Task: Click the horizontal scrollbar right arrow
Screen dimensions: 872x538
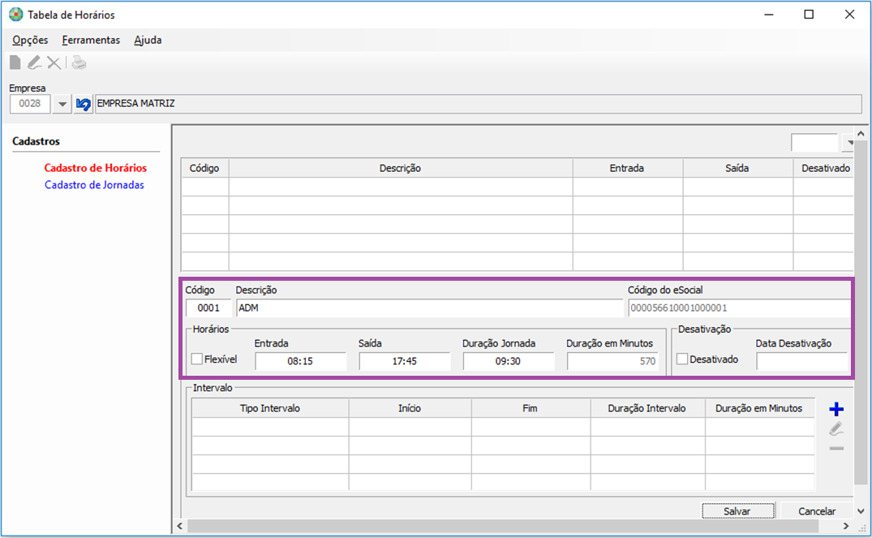Action: 846,526
